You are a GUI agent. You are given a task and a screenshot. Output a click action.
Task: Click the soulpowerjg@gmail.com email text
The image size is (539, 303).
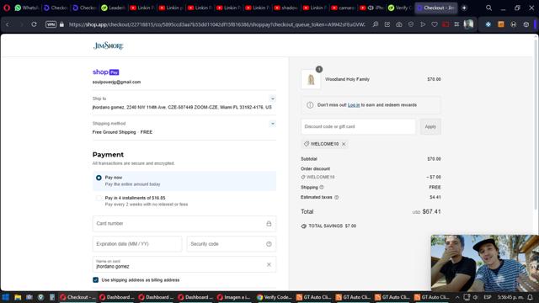[116, 82]
